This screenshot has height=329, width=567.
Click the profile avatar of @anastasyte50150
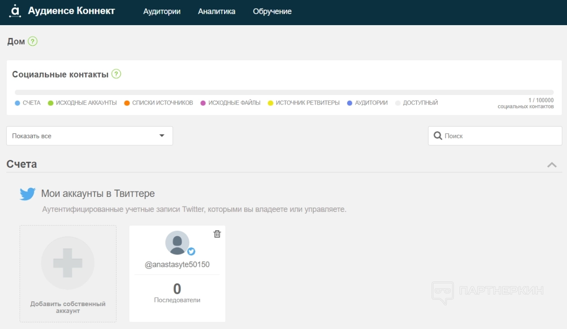pyautogui.click(x=177, y=243)
